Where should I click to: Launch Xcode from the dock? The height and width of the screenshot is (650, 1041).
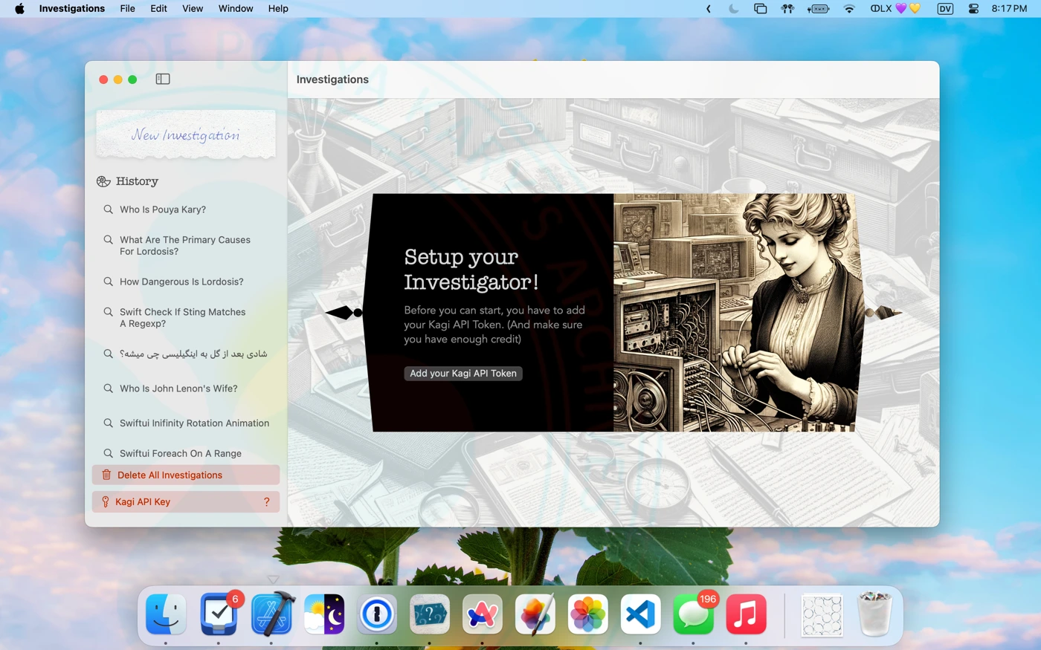[271, 614]
